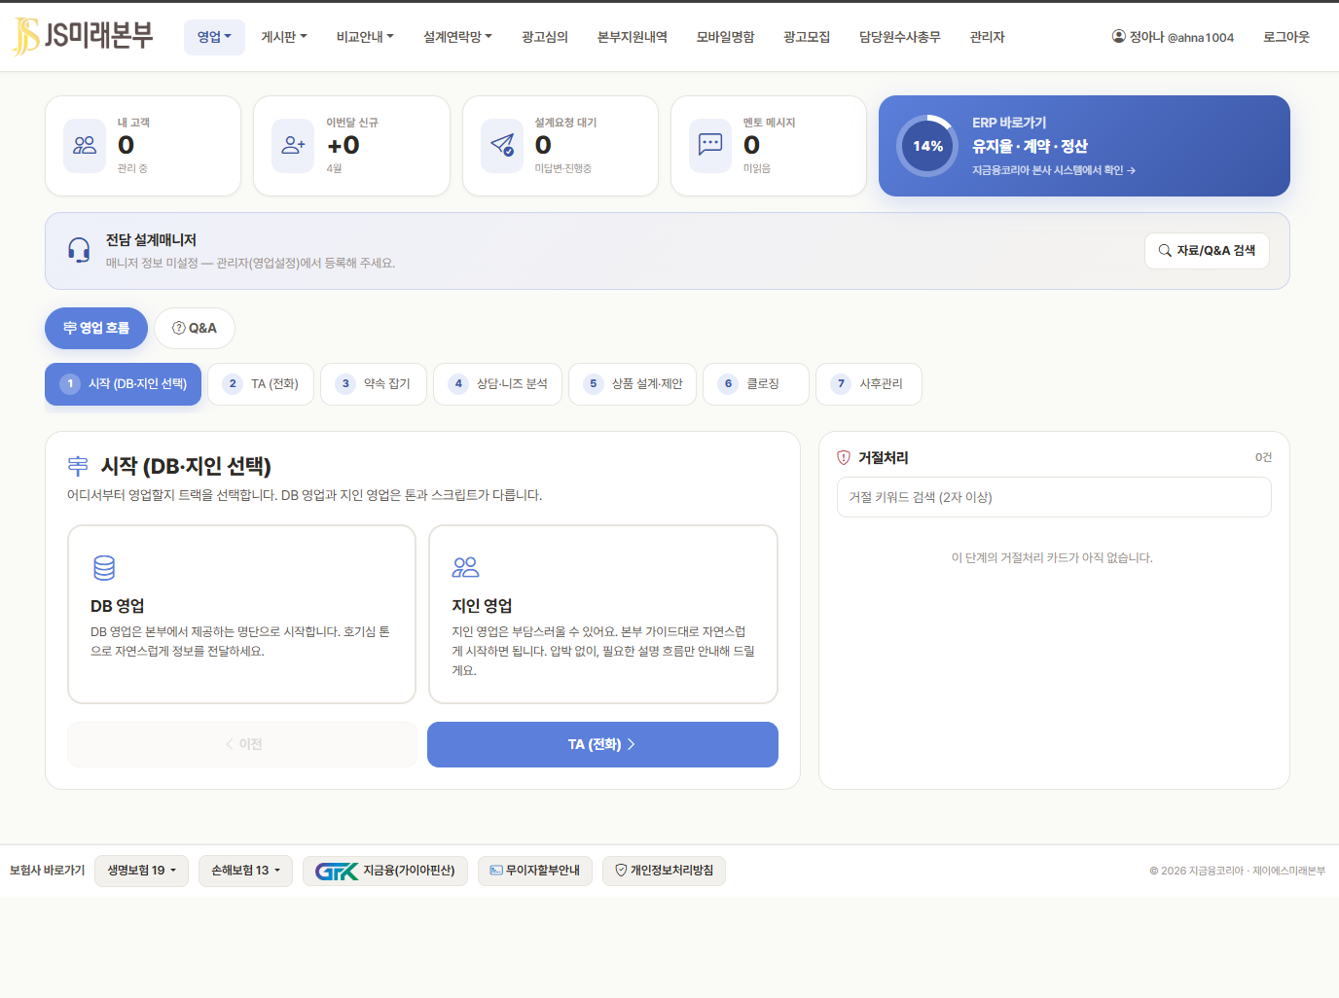
Task: Go to step 2 TA (전화) tab
Action: pos(261,384)
